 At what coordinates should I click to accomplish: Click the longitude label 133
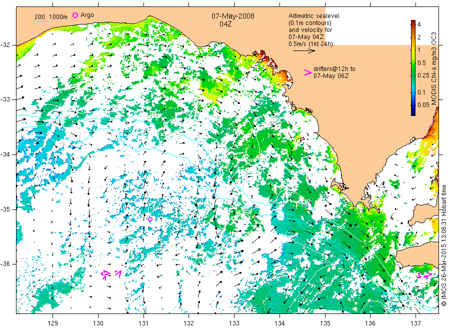coord(234,323)
